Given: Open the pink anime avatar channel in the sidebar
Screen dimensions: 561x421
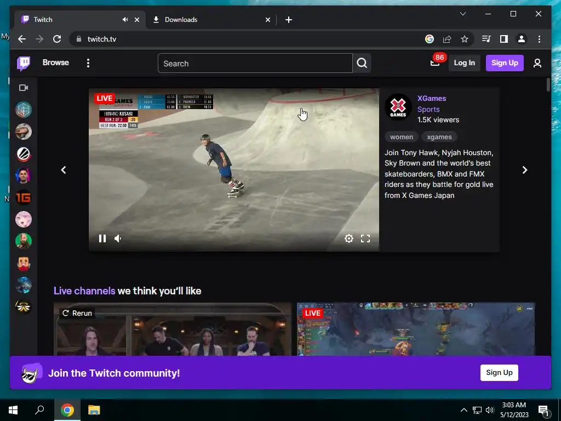Looking at the screenshot, I should pos(24,219).
